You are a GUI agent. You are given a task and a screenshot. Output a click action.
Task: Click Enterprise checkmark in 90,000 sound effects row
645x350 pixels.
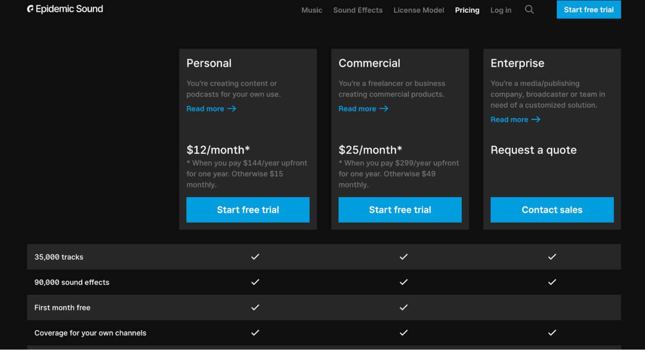552,282
